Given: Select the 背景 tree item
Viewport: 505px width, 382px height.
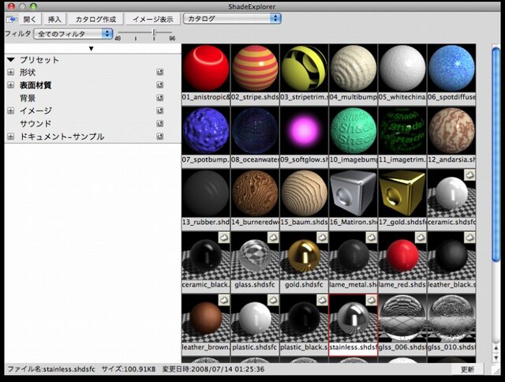Looking at the screenshot, I should (28, 98).
